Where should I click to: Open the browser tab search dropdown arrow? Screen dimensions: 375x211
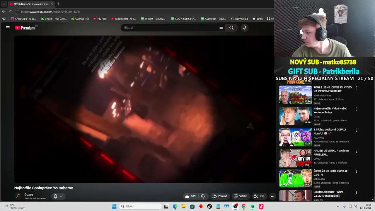4,4
